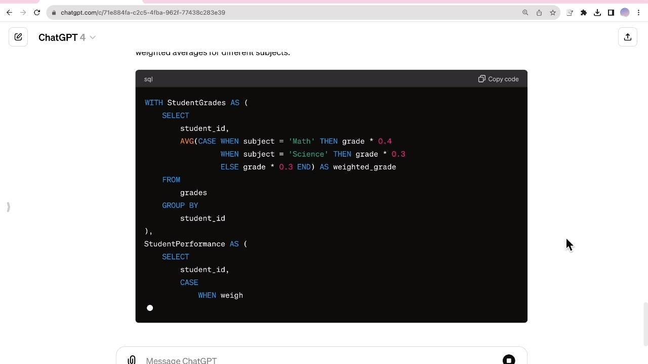Bookmark this tab with the star icon
This screenshot has height=364, width=648.
(x=553, y=13)
